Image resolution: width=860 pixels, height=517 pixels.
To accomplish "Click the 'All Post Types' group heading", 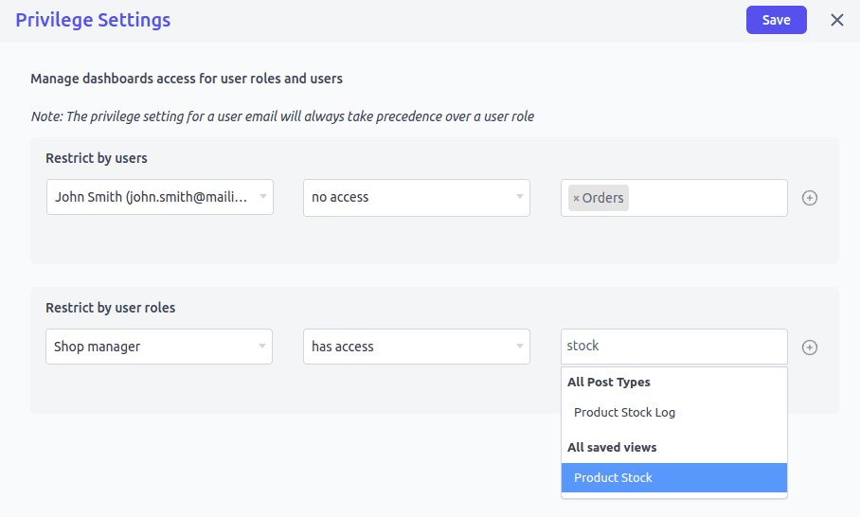I will point(609,383).
